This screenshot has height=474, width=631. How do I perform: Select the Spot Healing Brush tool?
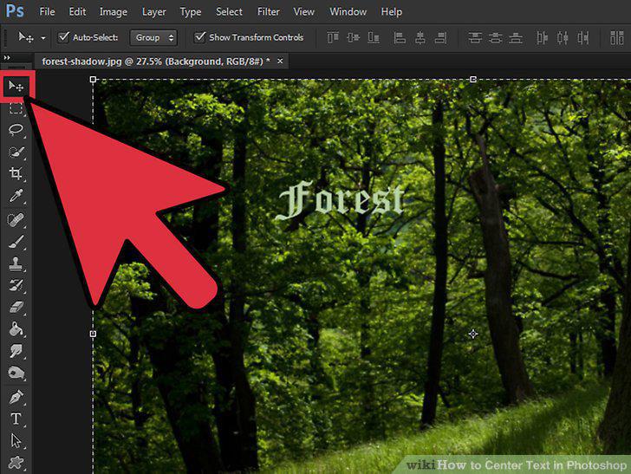click(16, 220)
